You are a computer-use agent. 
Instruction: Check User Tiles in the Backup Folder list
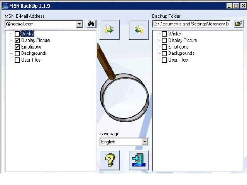pos(164,60)
